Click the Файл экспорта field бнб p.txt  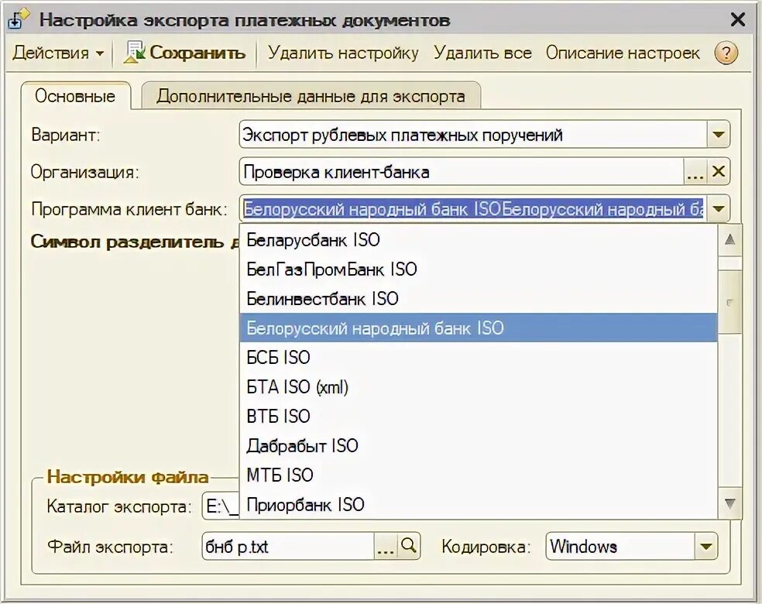coord(288,546)
